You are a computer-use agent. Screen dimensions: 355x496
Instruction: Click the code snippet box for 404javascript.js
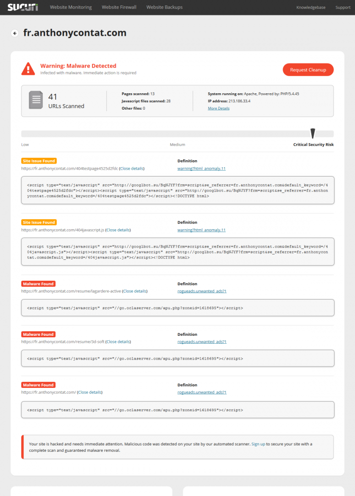178,251
